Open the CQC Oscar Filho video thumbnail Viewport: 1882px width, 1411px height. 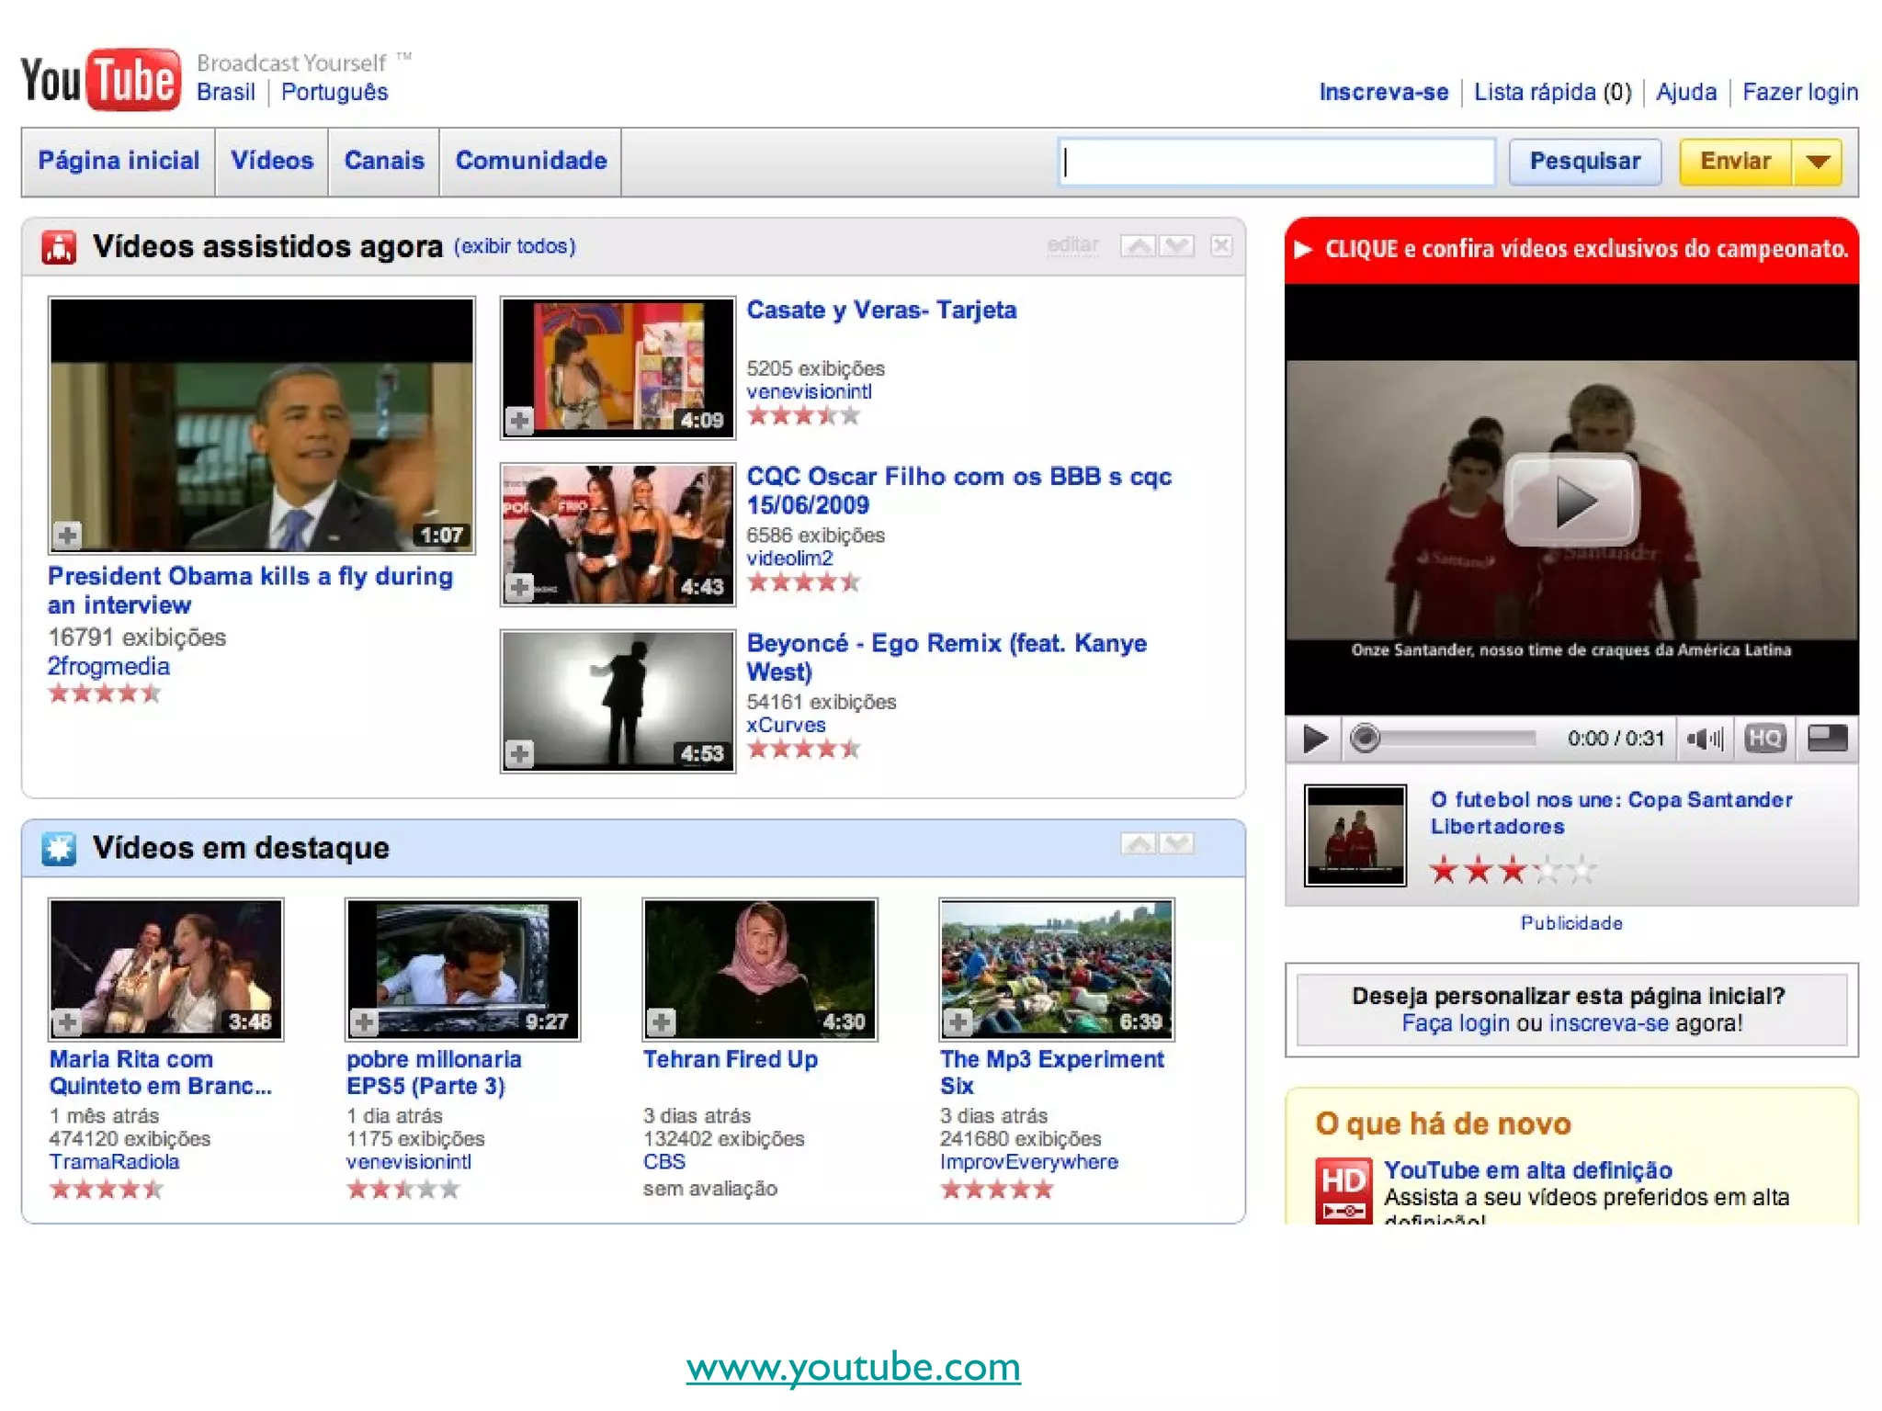point(618,535)
